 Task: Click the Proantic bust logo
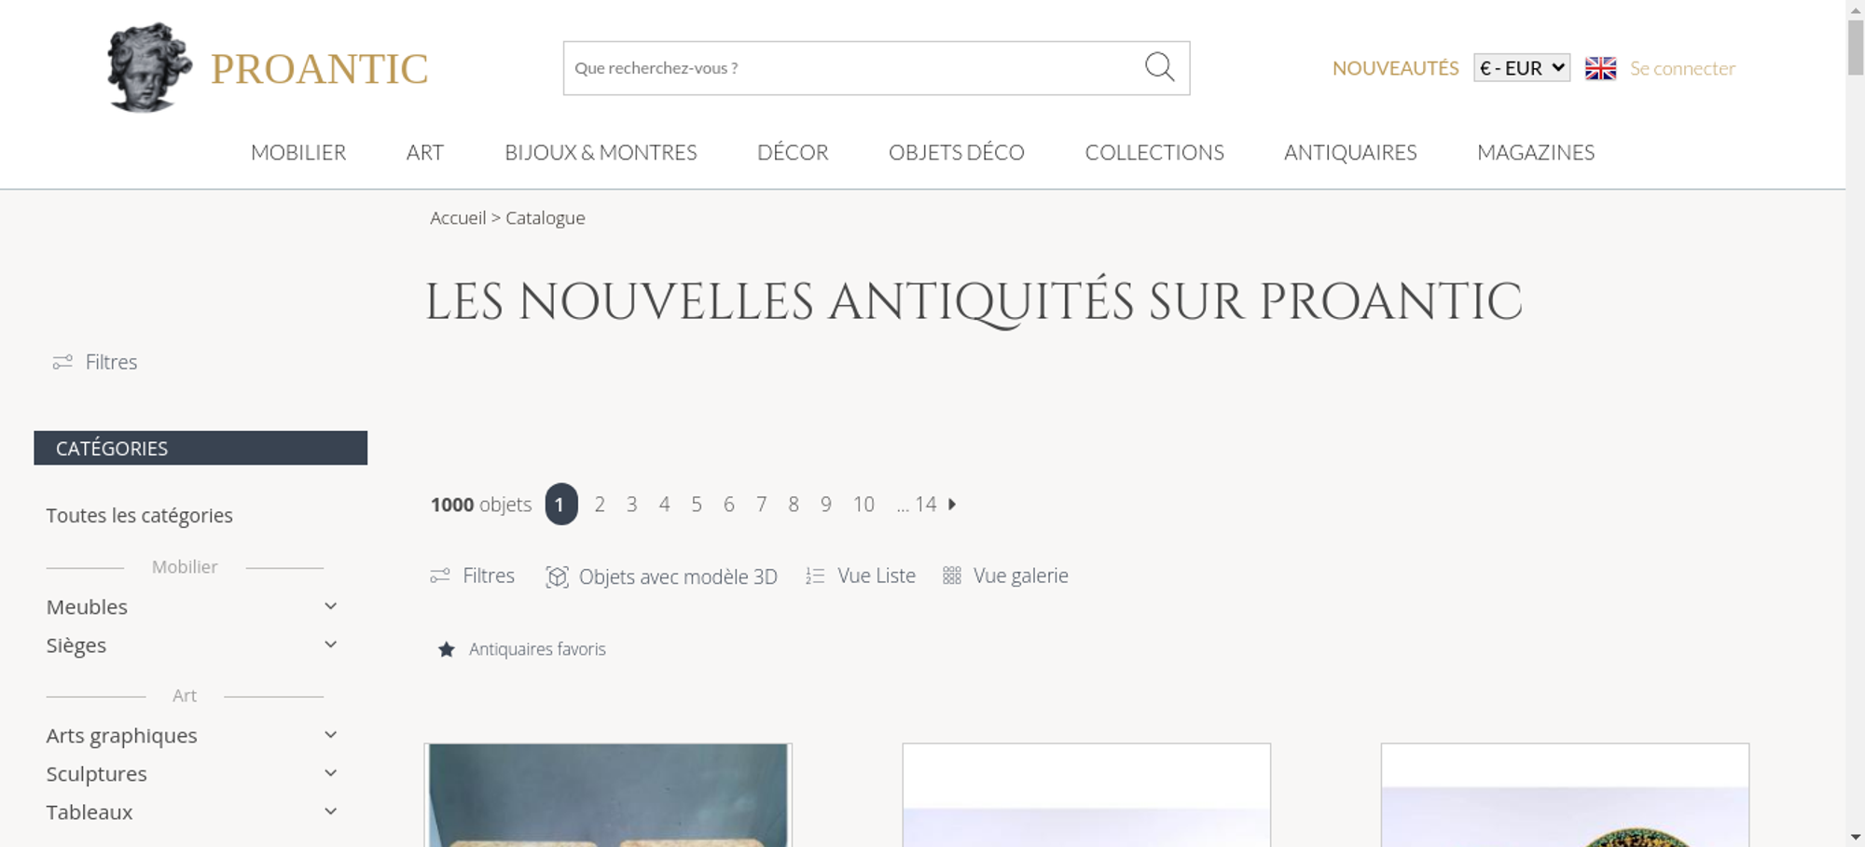pyautogui.click(x=149, y=67)
